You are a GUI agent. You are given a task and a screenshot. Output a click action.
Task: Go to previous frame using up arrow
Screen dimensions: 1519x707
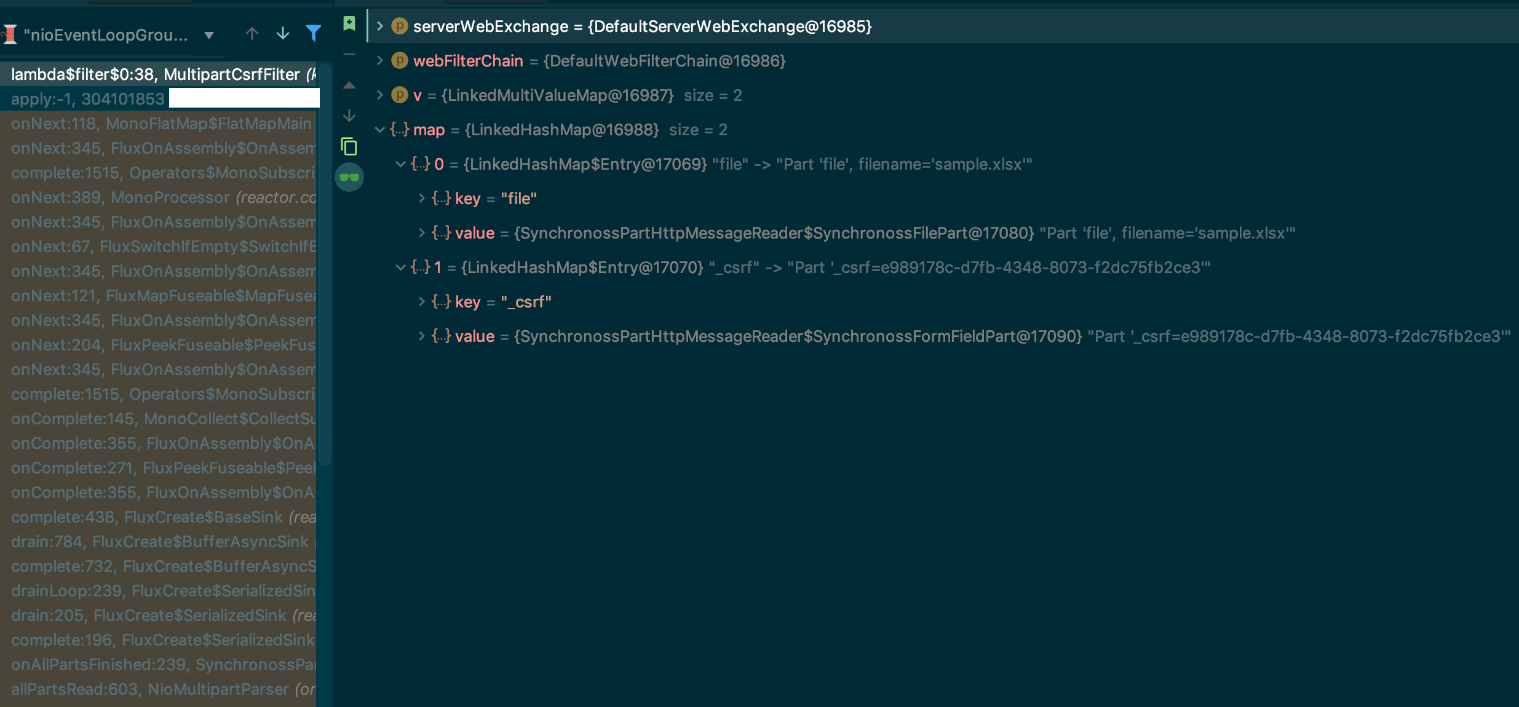pyautogui.click(x=252, y=34)
